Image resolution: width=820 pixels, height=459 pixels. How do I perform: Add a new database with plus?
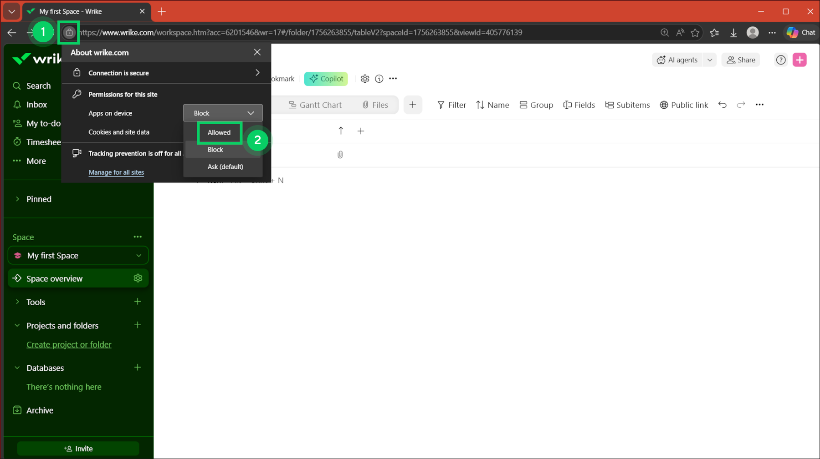[x=138, y=368]
